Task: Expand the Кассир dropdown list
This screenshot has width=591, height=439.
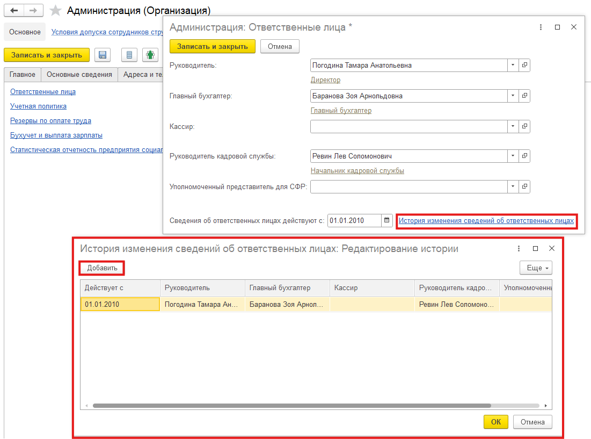Action: 513,126
